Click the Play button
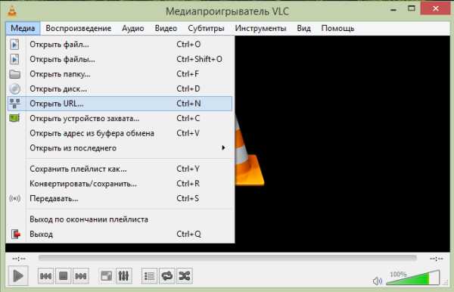Image resolution: width=454 pixels, height=292 pixels. 18,276
